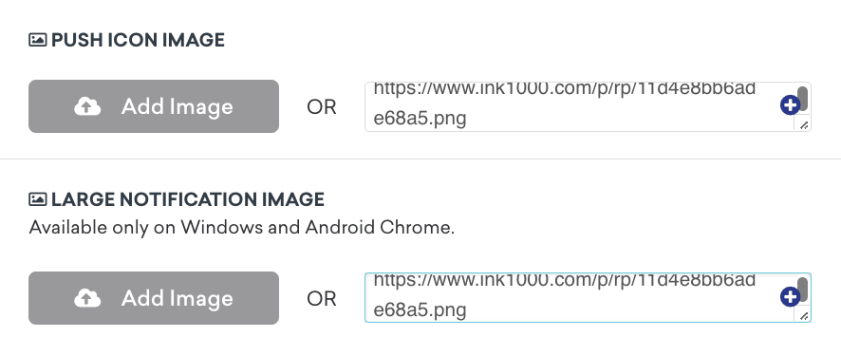The height and width of the screenshot is (356, 841).
Task: Upload with Add Image button under Large Notification Image
Action: coord(154,297)
